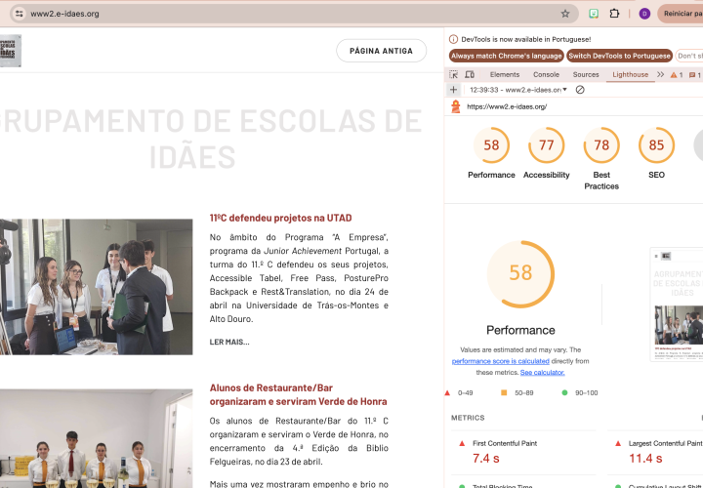703x488 pixels.
Task: Click the address bar URL www2.e-idaes.org
Action: coord(64,14)
